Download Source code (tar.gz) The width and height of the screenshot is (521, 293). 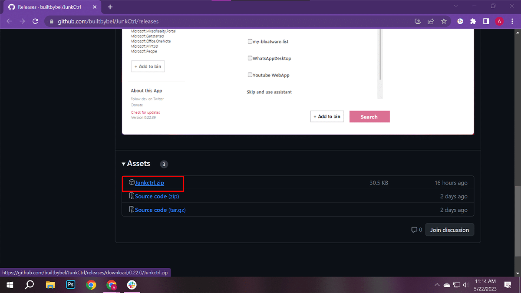[160, 210]
